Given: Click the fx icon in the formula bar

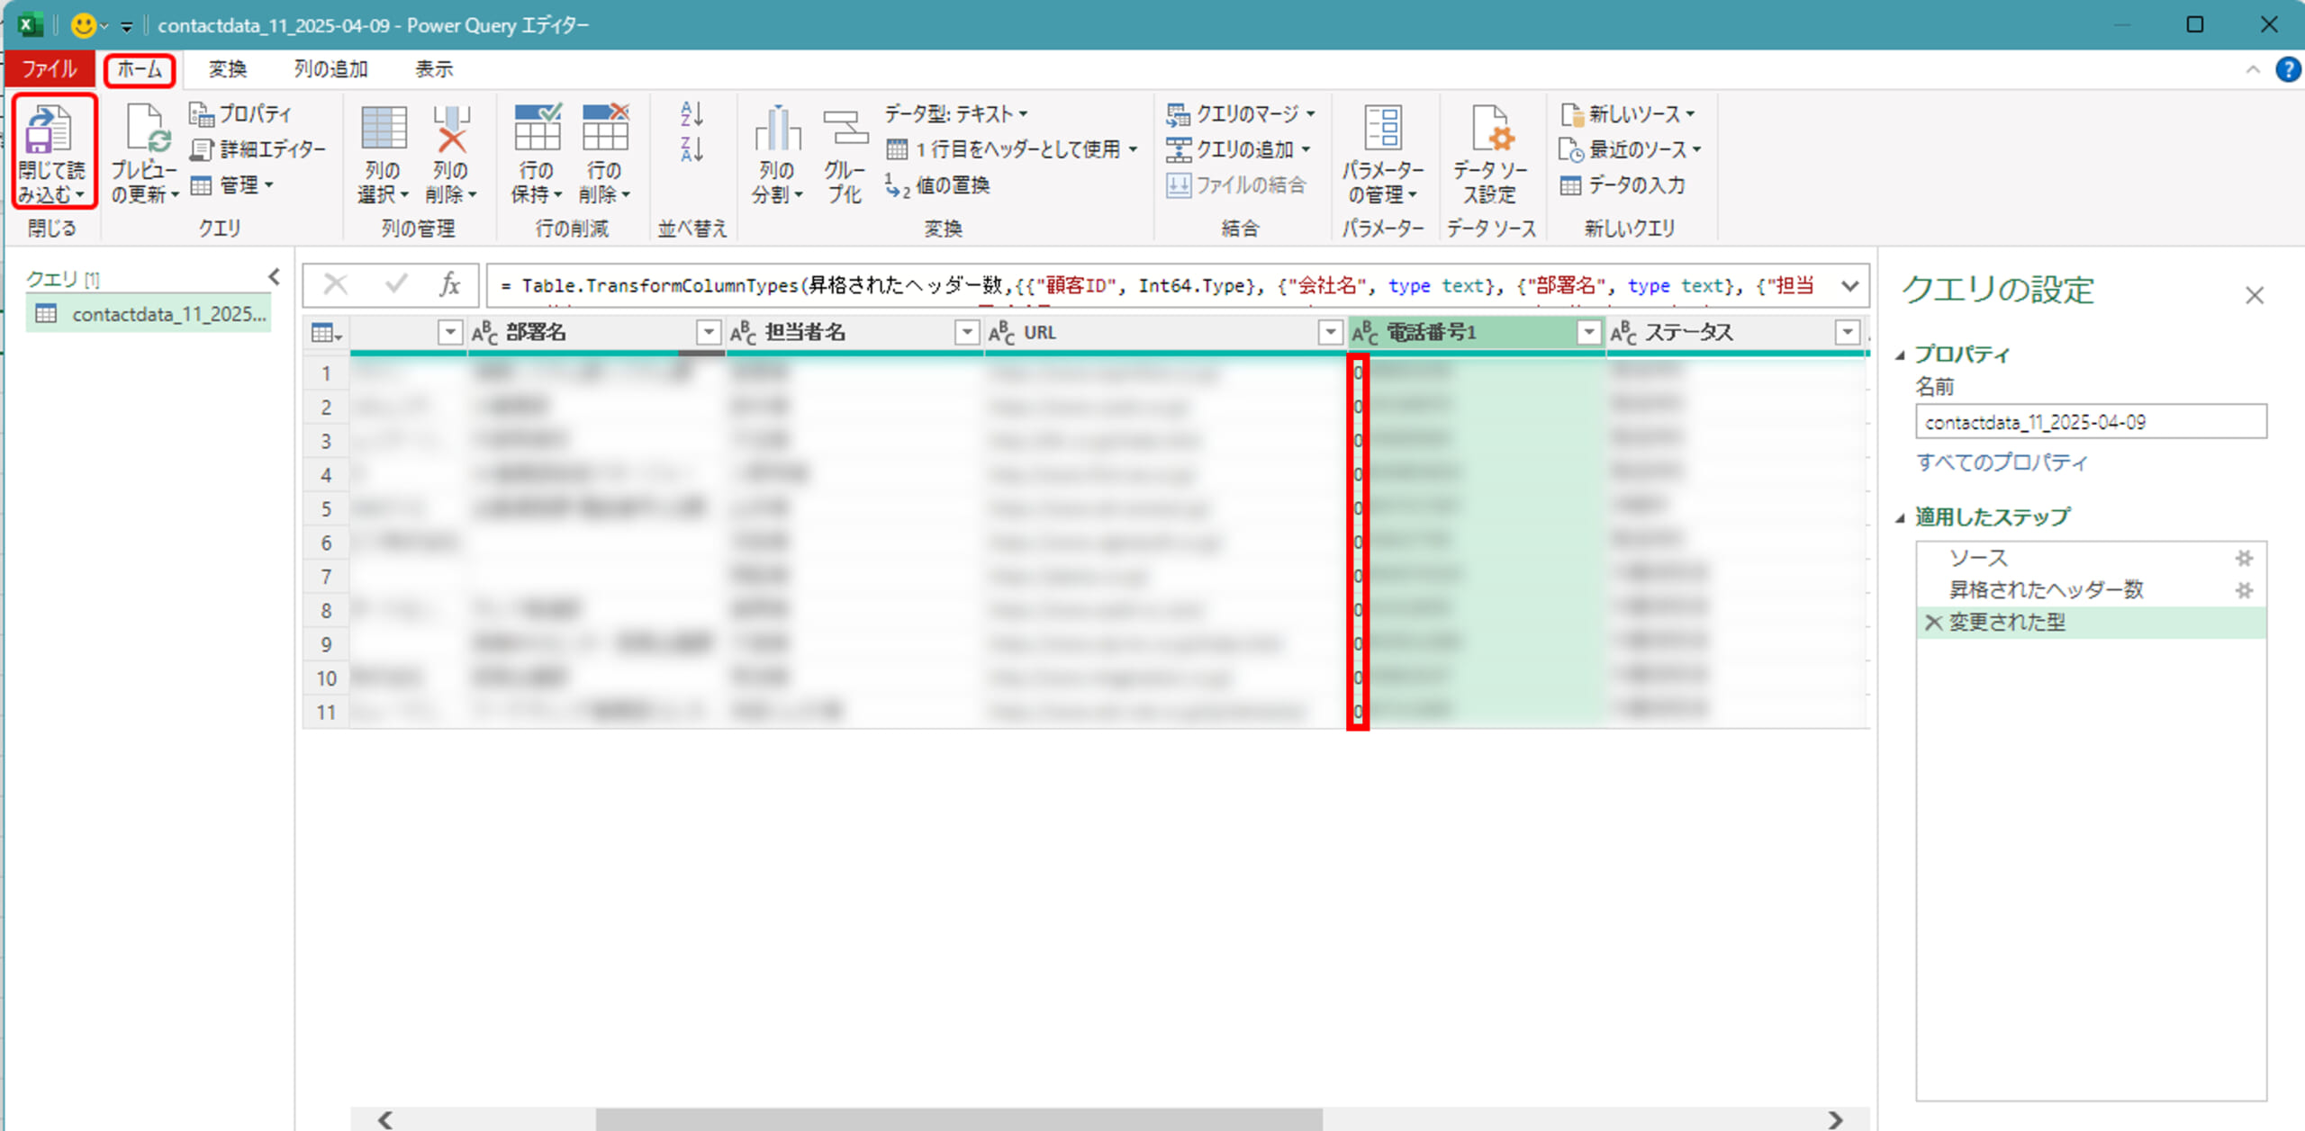Looking at the screenshot, I should pos(449,285).
